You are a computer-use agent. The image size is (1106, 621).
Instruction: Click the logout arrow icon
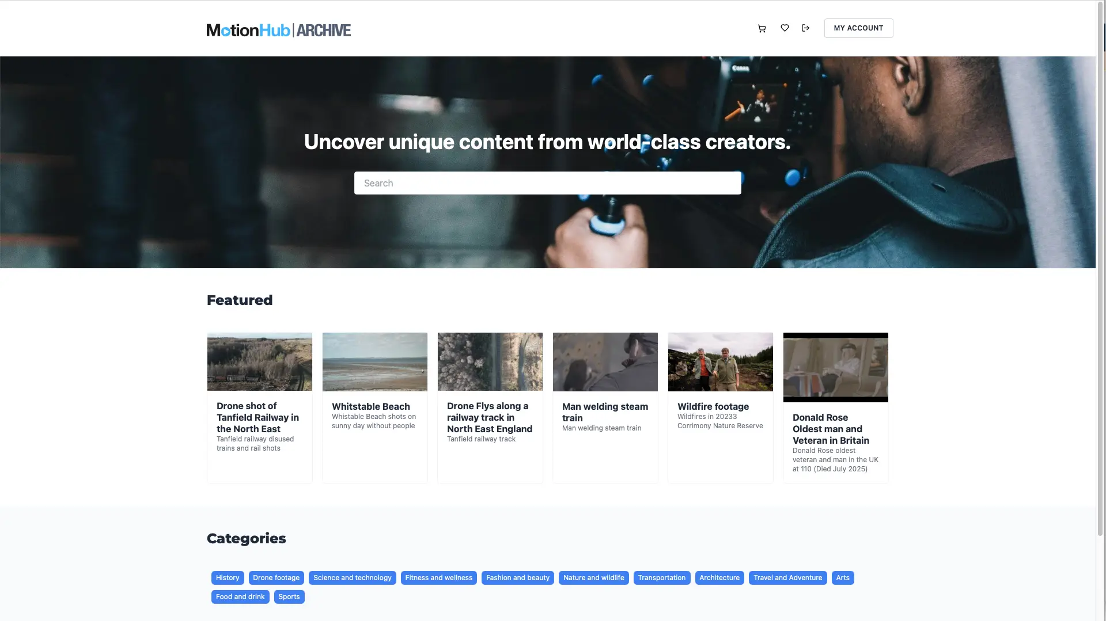pyautogui.click(x=805, y=28)
